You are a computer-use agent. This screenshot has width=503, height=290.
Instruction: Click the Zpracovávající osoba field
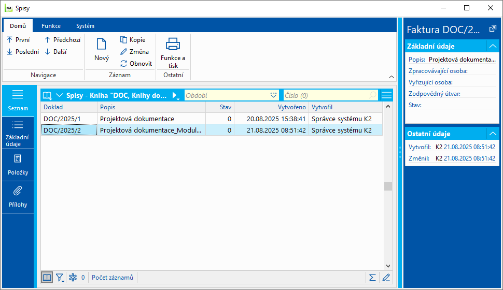tap(452, 71)
